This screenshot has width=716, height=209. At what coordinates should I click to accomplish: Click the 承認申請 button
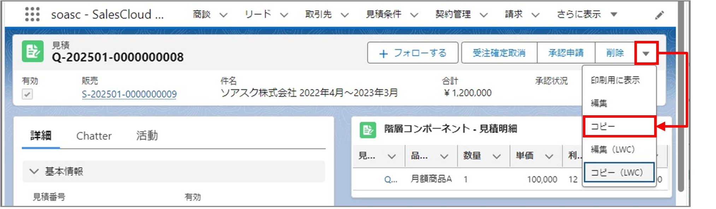click(566, 53)
